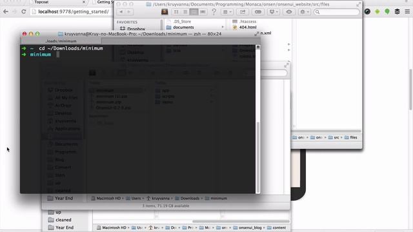
Task: Click the Terminal fullscreen arrows icon
Action: (x=256, y=34)
